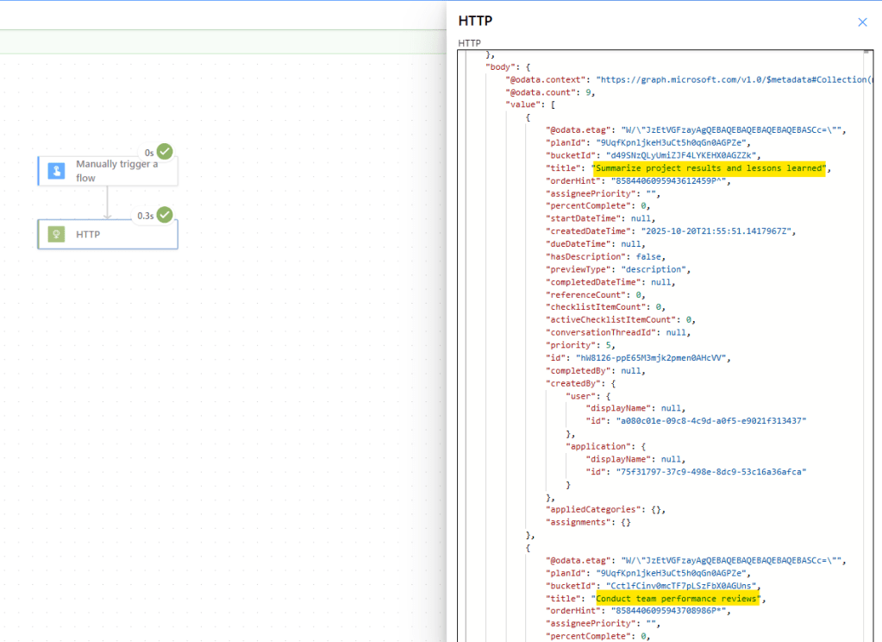Click the success checkmark badge on the HTTP step

pos(166,215)
